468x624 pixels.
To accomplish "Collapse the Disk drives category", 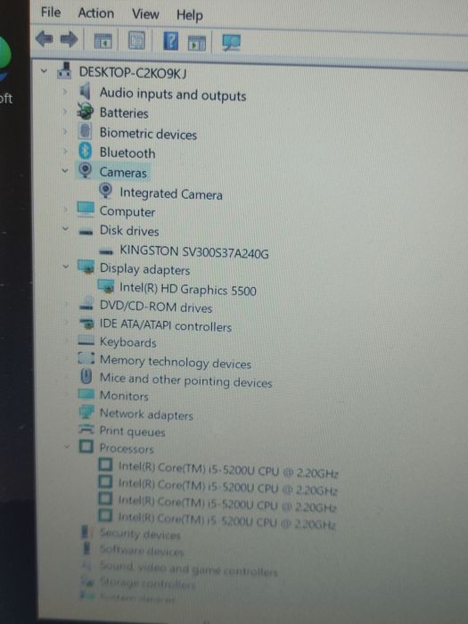I will [x=65, y=229].
